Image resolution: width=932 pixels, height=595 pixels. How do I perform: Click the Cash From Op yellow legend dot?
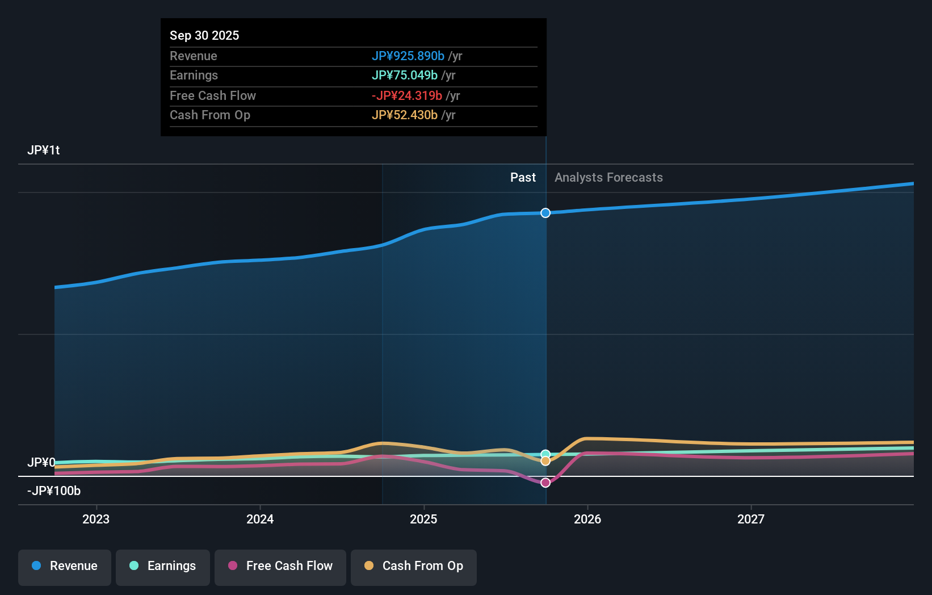coord(369,566)
